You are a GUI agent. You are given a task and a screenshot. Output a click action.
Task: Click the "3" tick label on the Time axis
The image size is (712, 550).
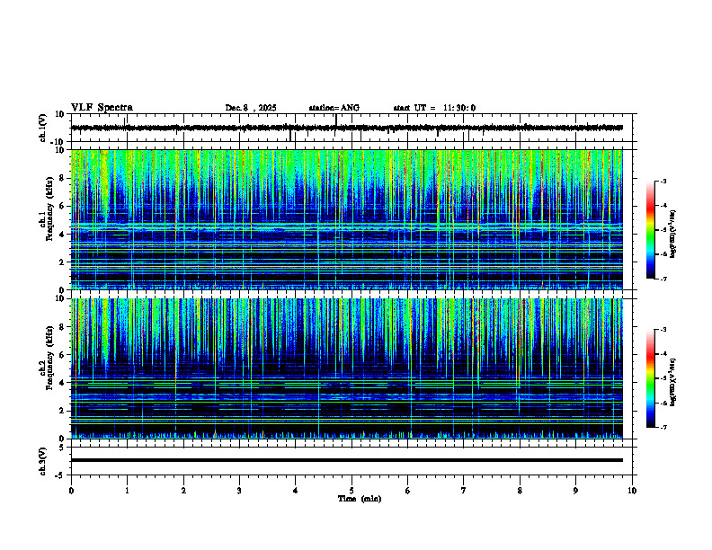point(239,491)
